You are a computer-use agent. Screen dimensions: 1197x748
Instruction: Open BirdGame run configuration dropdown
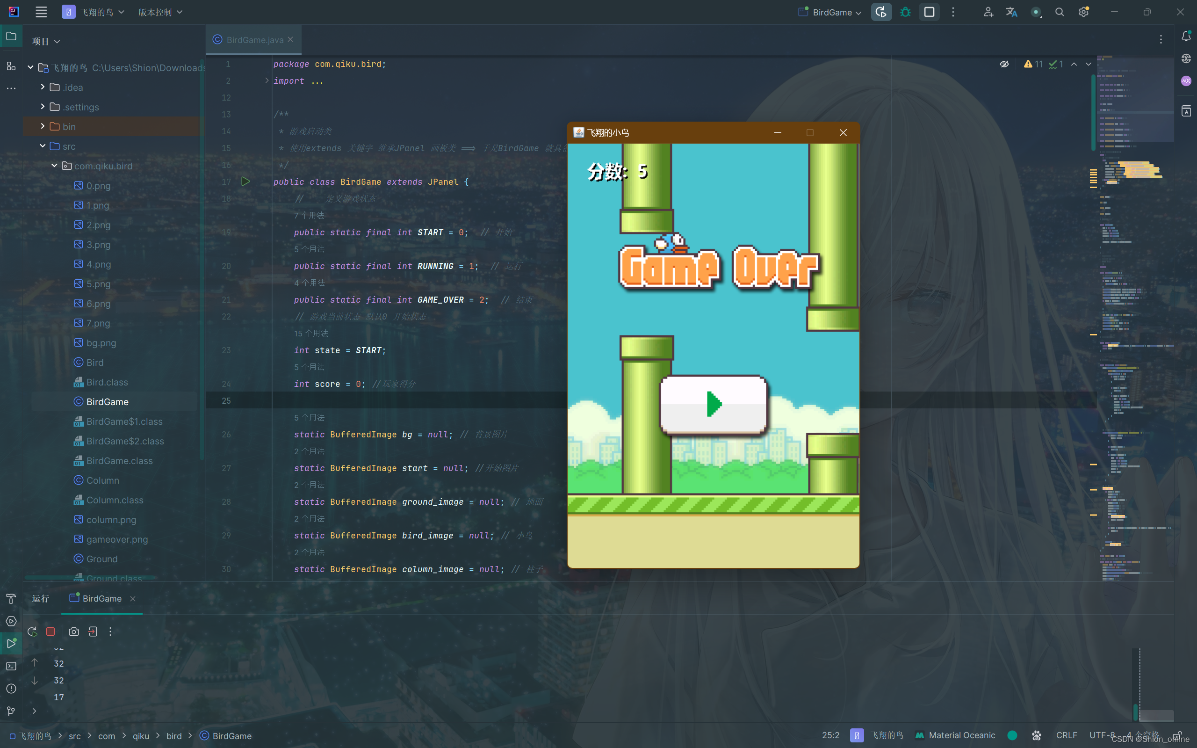[829, 12]
